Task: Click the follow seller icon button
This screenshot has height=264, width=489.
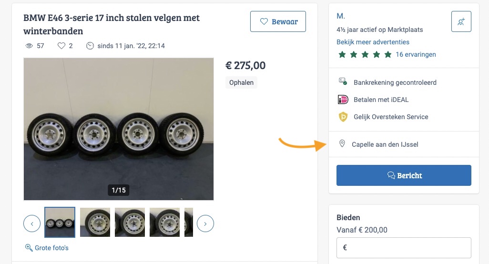Action: [461, 21]
